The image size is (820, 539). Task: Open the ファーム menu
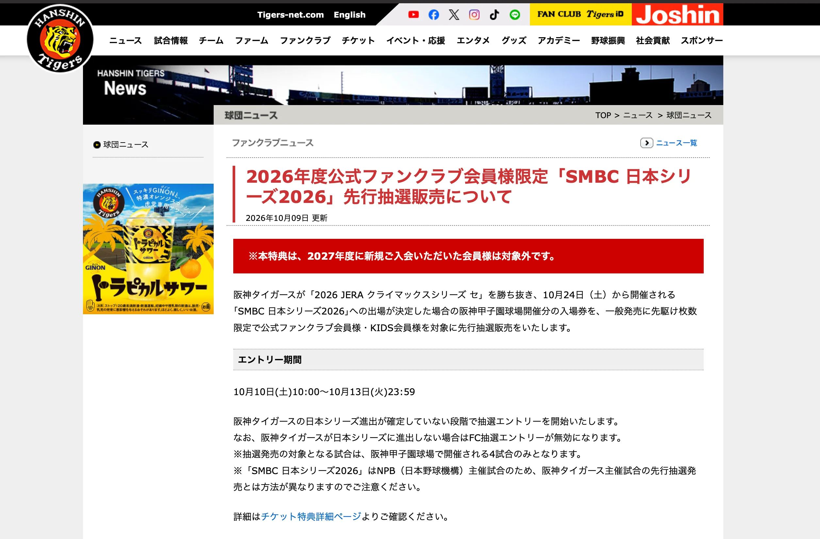click(252, 40)
